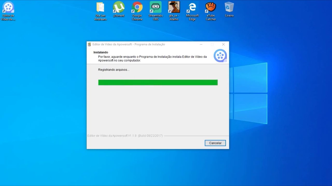The width and height of the screenshot is (332, 186).
Task: Click the 'Instalando' heading
Action: (101, 52)
